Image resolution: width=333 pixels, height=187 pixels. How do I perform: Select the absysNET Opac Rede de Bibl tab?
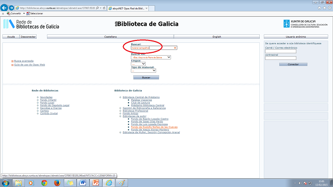128,8
